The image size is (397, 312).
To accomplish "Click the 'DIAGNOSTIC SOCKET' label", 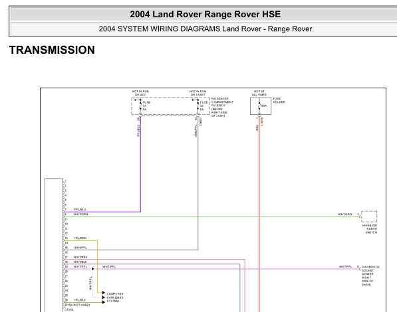I will tap(370, 275).
